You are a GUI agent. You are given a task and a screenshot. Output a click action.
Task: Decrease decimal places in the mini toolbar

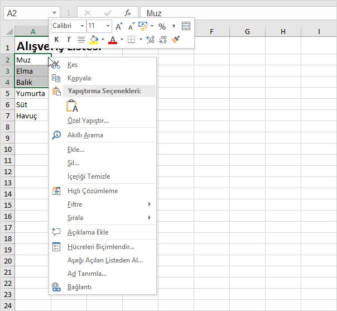pyautogui.click(x=162, y=40)
